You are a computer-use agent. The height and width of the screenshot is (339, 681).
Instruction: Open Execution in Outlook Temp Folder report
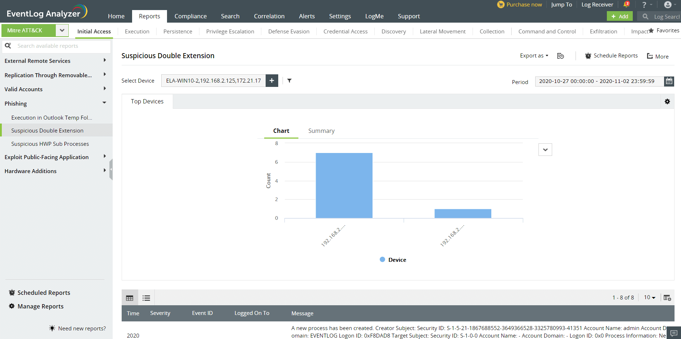click(x=51, y=117)
